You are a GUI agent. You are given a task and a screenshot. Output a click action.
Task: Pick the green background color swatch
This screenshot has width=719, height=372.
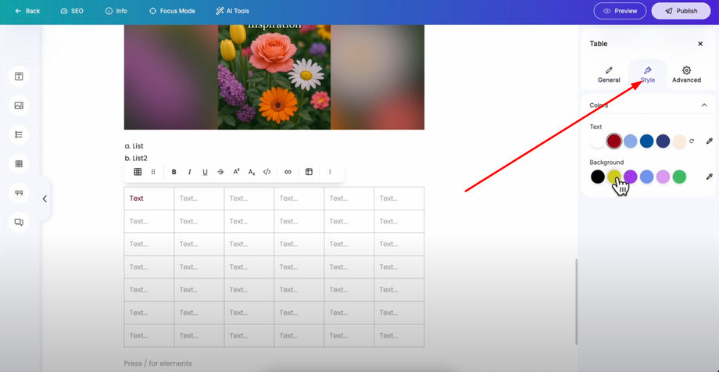679,177
